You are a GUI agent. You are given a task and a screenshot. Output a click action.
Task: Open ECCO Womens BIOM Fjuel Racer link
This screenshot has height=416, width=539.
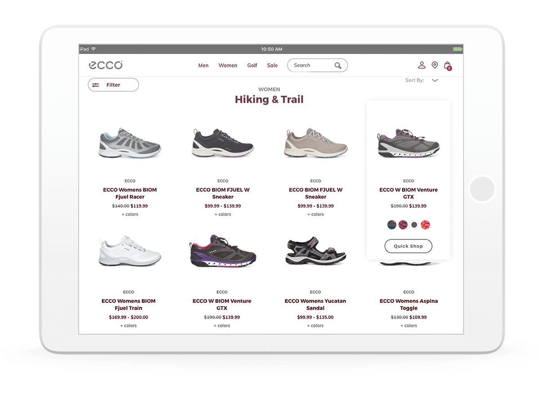(x=130, y=193)
